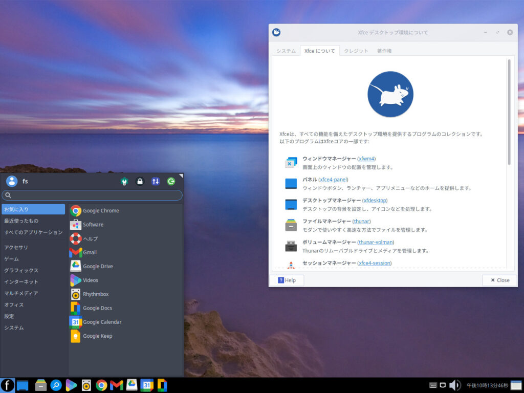Click inside the menu search field
524x393 pixels.
(x=92, y=195)
